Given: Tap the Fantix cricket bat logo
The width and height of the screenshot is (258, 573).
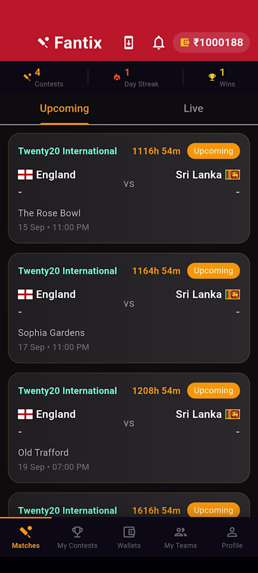Looking at the screenshot, I should [x=43, y=43].
